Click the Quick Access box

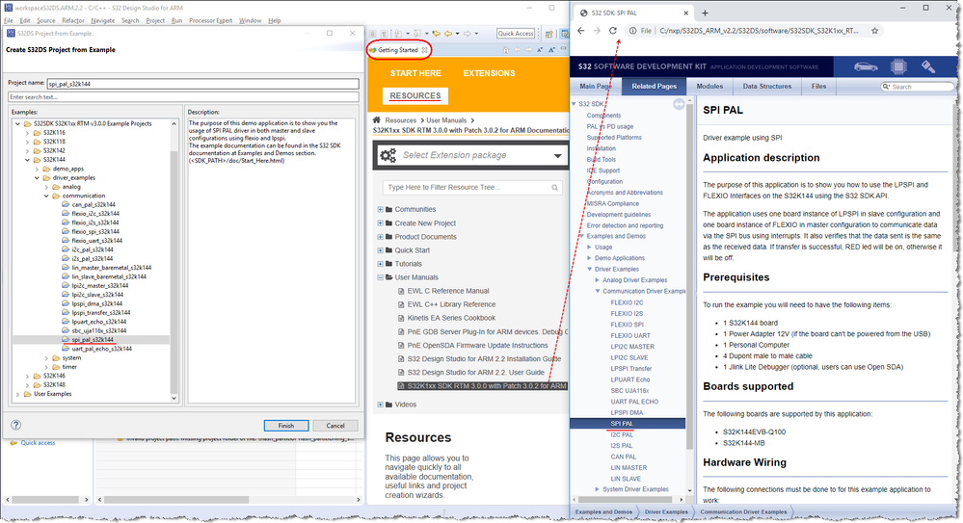pyautogui.click(x=516, y=34)
